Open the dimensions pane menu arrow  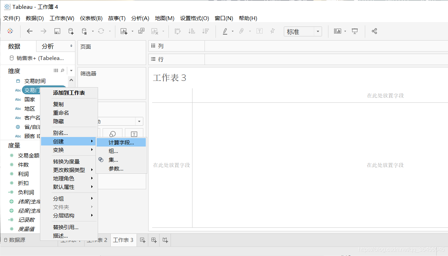pos(71,71)
